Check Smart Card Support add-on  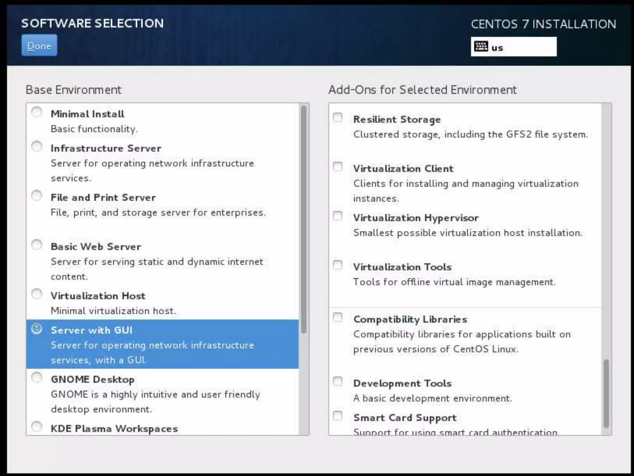click(x=338, y=416)
